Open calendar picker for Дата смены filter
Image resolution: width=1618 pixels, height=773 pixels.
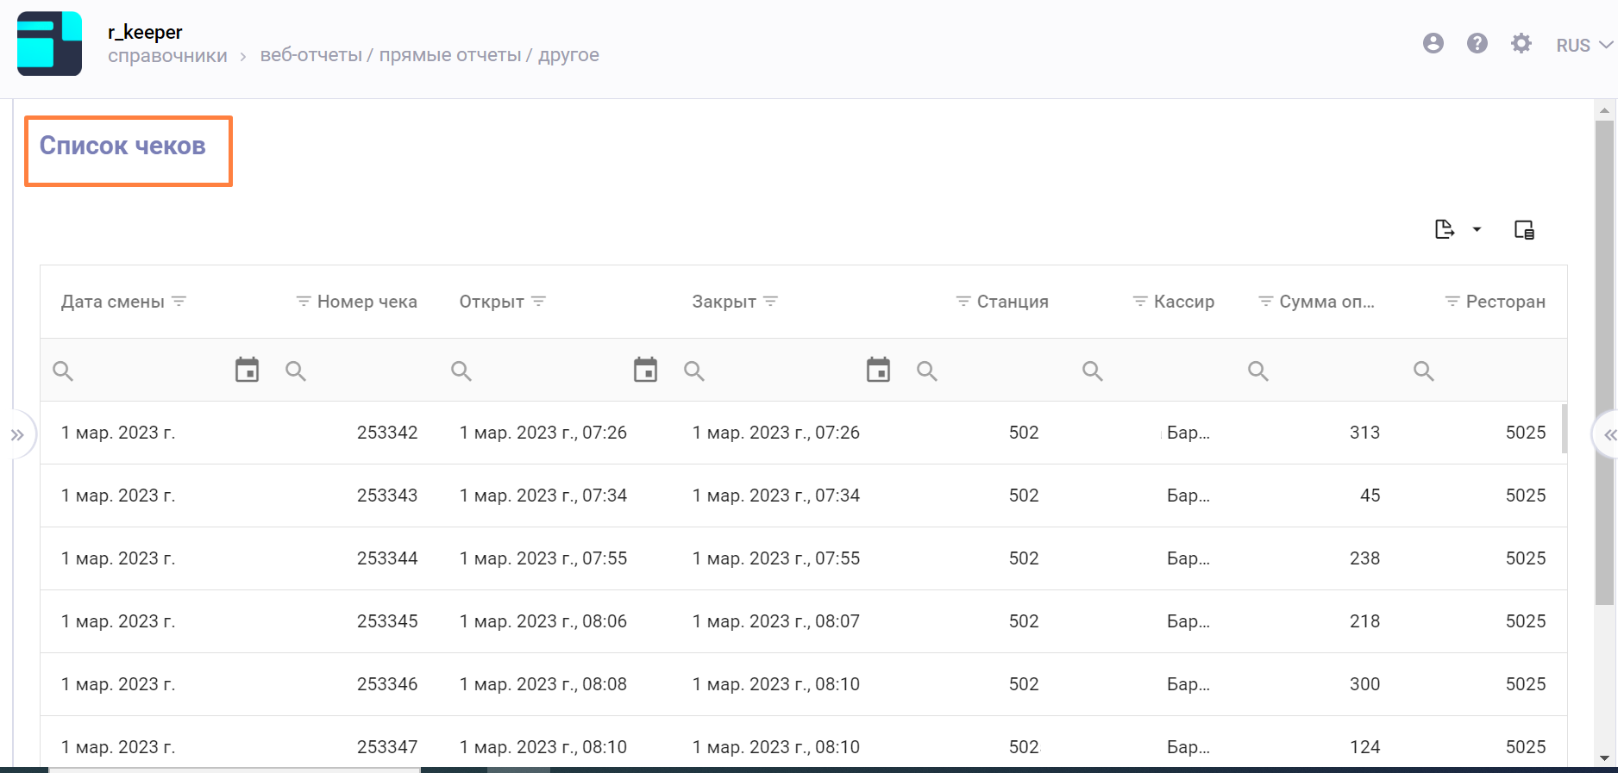coord(247,371)
